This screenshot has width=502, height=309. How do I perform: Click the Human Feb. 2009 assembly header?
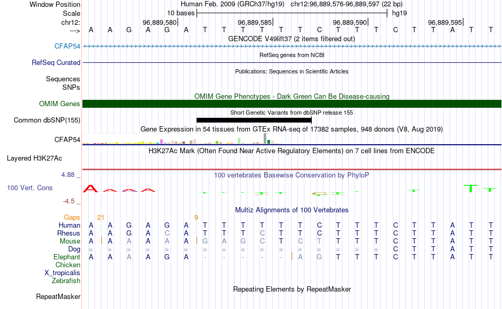pyautogui.click(x=233, y=4)
